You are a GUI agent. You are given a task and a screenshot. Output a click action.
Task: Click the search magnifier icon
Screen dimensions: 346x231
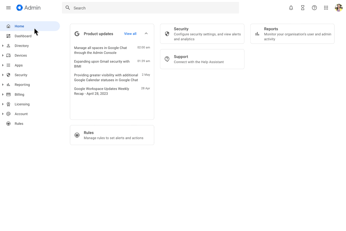click(68, 8)
